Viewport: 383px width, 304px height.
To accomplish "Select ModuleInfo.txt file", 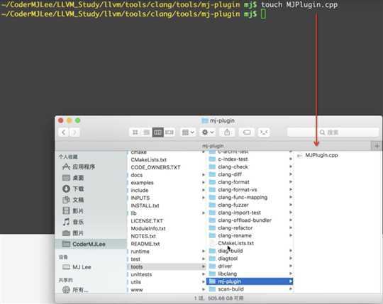I will (x=148, y=229).
